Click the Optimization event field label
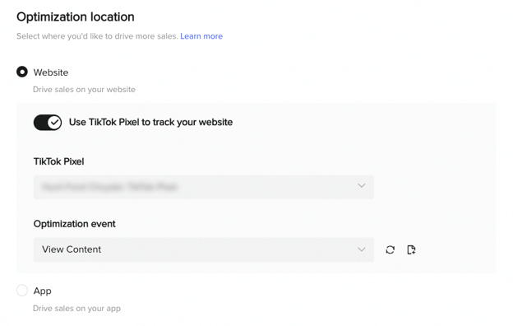 74,224
